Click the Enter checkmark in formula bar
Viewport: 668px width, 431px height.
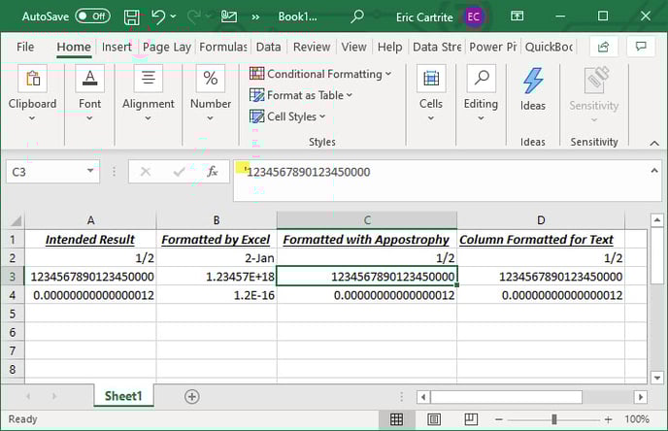(180, 172)
